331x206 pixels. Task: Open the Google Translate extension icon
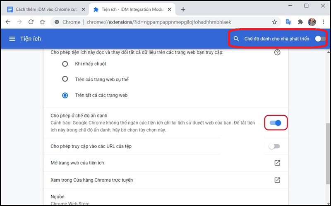288,22
